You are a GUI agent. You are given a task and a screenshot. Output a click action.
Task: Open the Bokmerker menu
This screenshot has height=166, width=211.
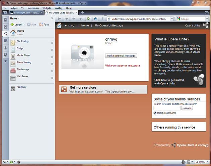(x=33, y=8)
